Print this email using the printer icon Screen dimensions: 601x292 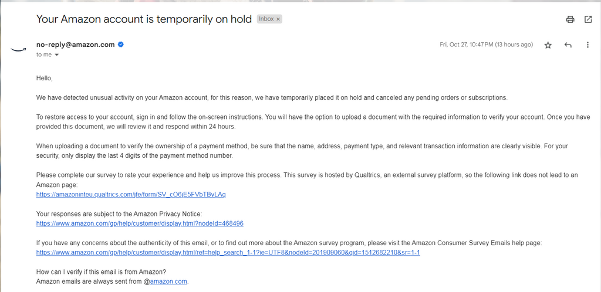[570, 19]
